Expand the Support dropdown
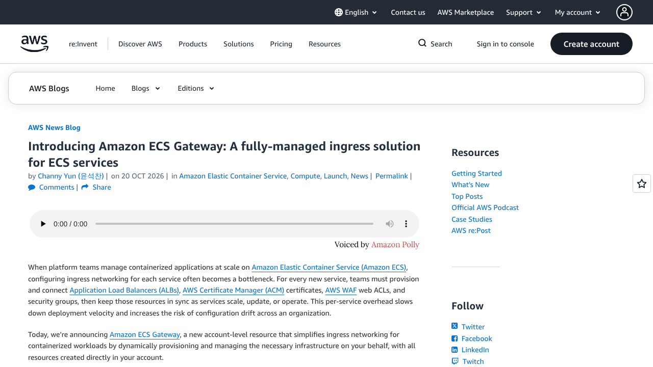 pos(524,12)
